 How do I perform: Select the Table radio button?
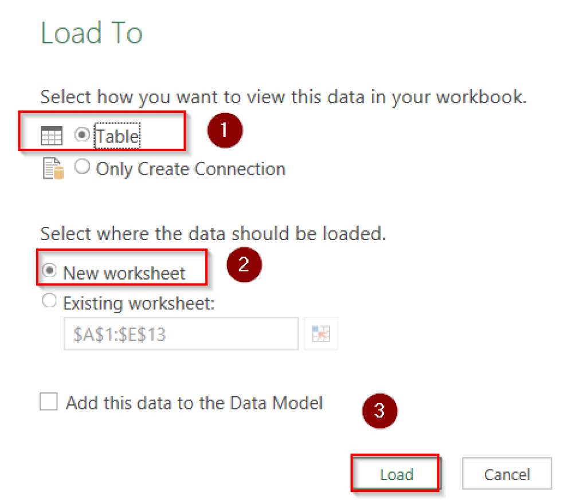tap(81, 134)
